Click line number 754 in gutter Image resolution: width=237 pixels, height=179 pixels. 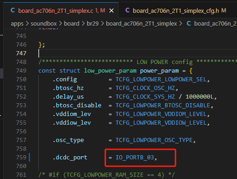tap(21, 114)
